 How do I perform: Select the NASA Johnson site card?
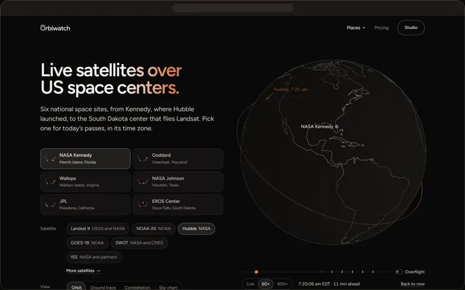click(x=178, y=182)
